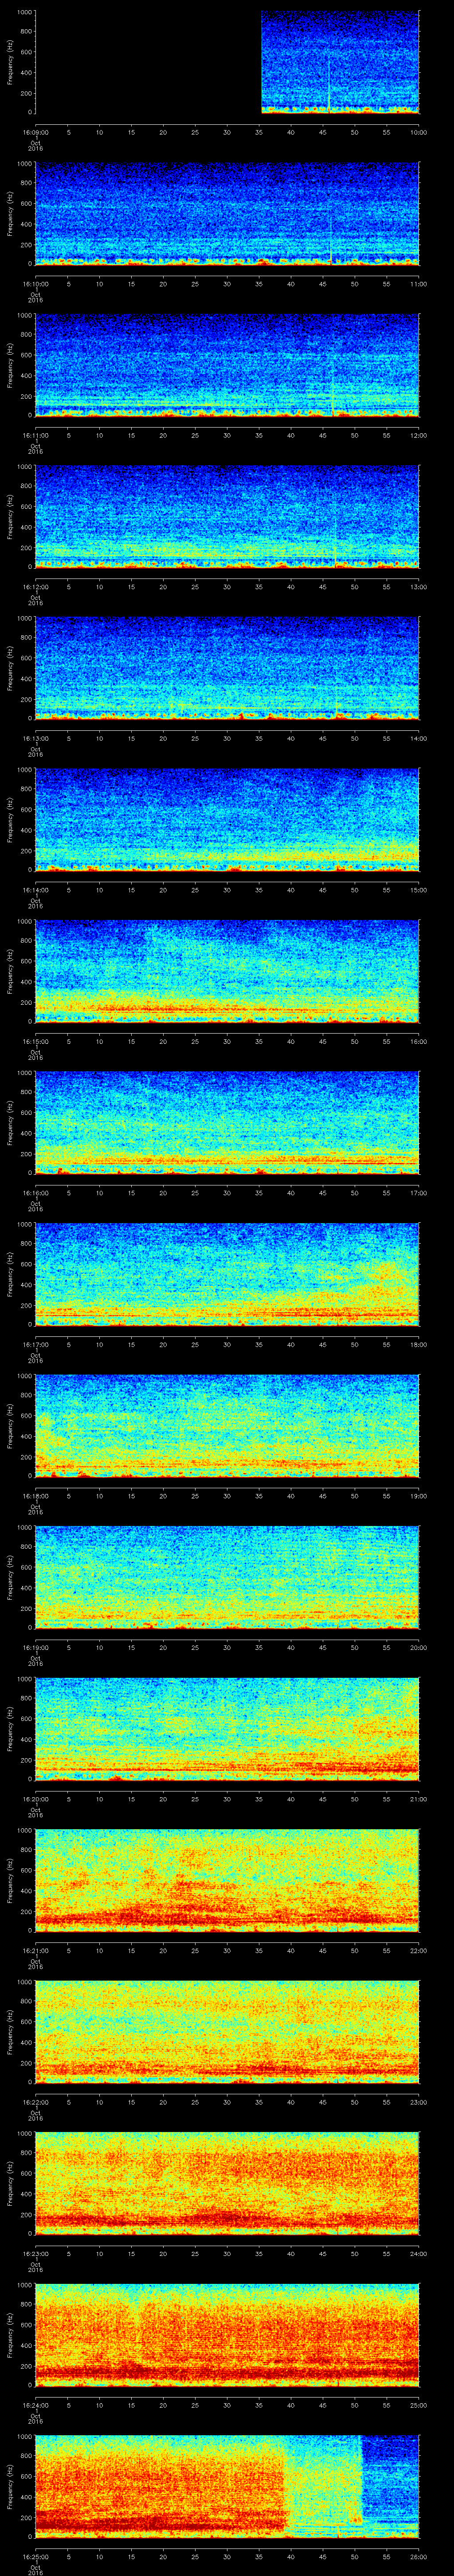Click the 17:00 end time label
The height and width of the screenshot is (2576, 454).
click(x=419, y=1193)
